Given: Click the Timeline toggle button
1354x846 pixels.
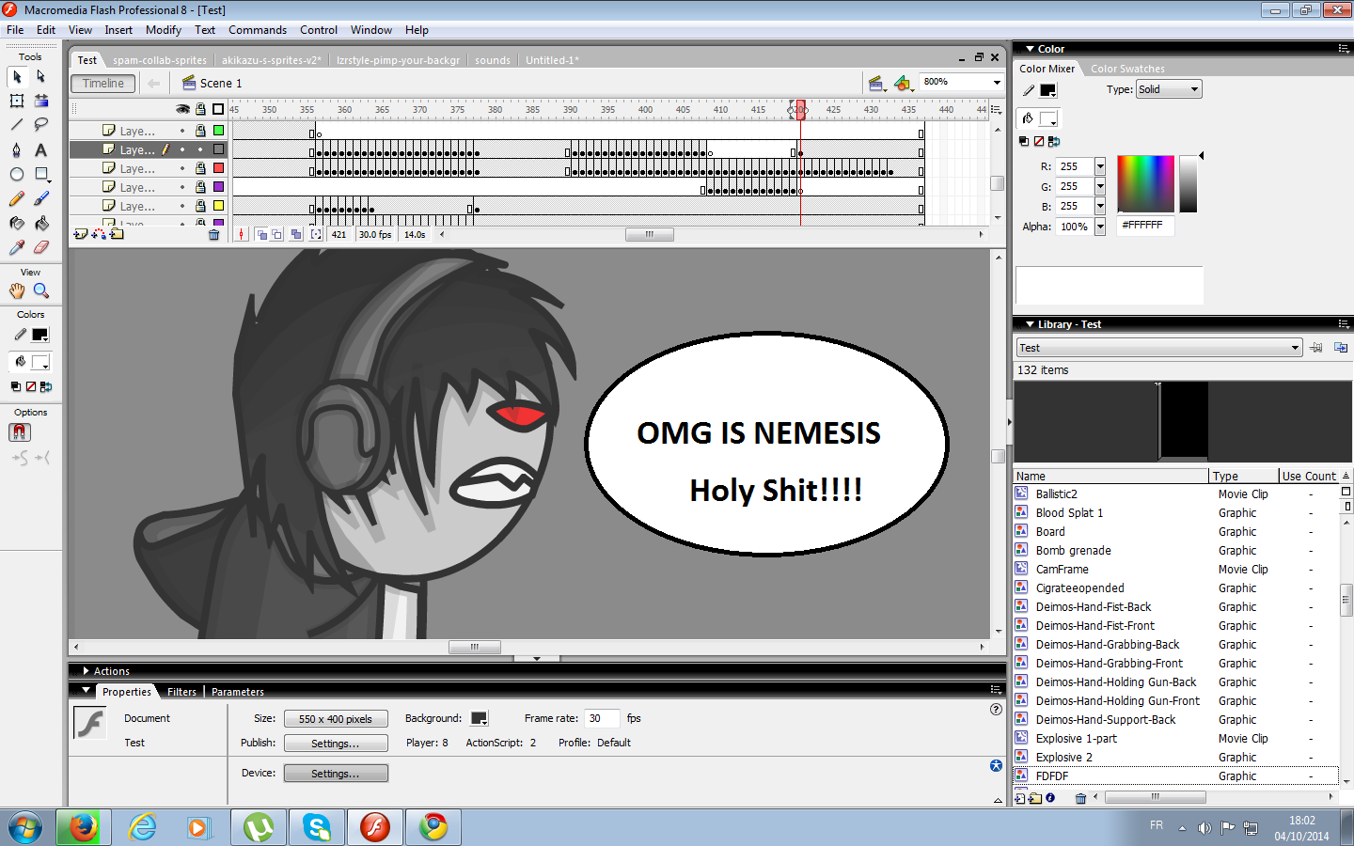Looking at the screenshot, I should point(103,84).
